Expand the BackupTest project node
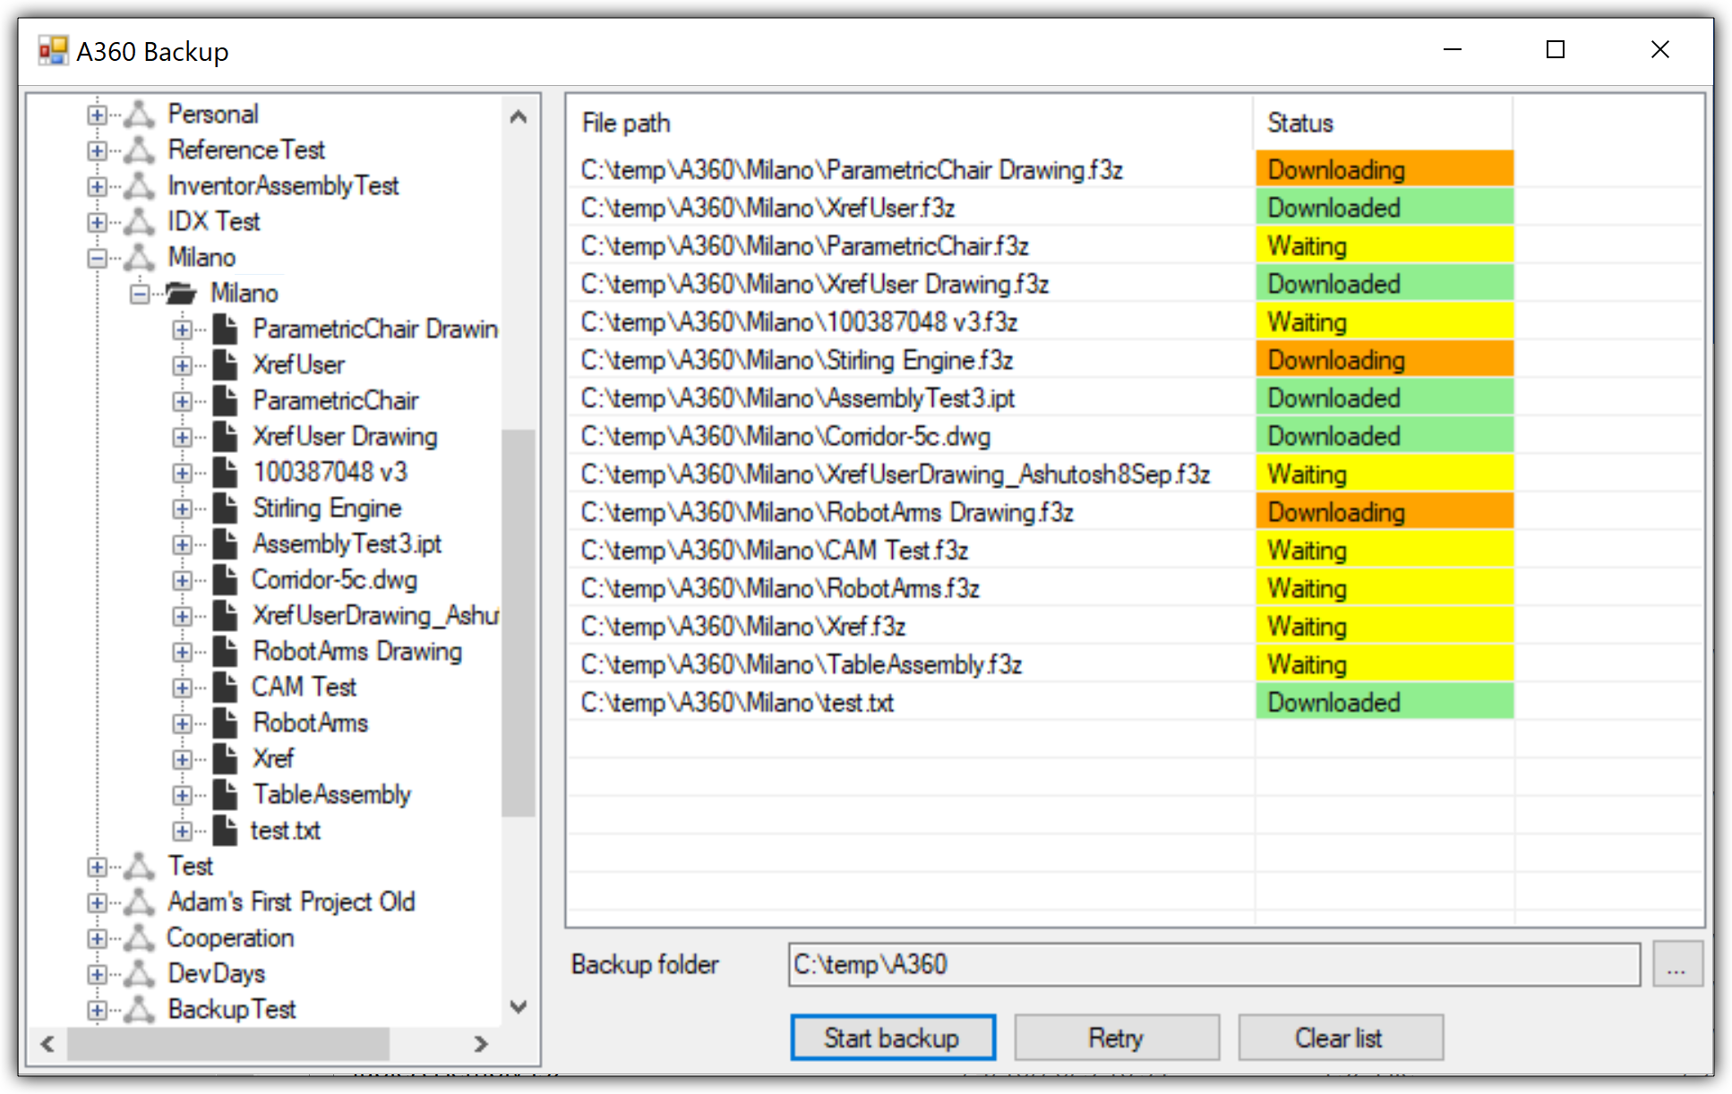The width and height of the screenshot is (1732, 1094). [97, 1010]
